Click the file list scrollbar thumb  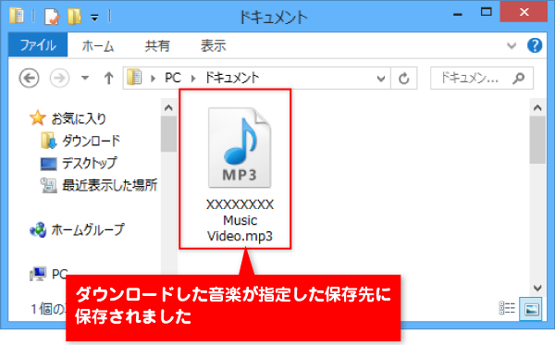click(x=537, y=140)
